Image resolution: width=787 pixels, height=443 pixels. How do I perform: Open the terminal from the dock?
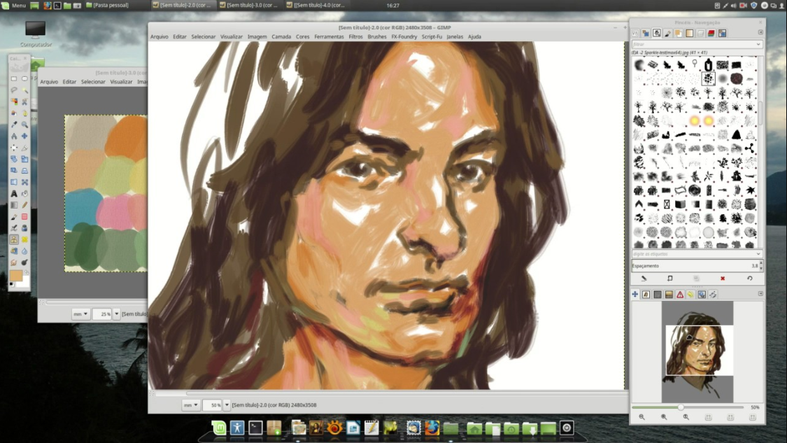click(255, 428)
